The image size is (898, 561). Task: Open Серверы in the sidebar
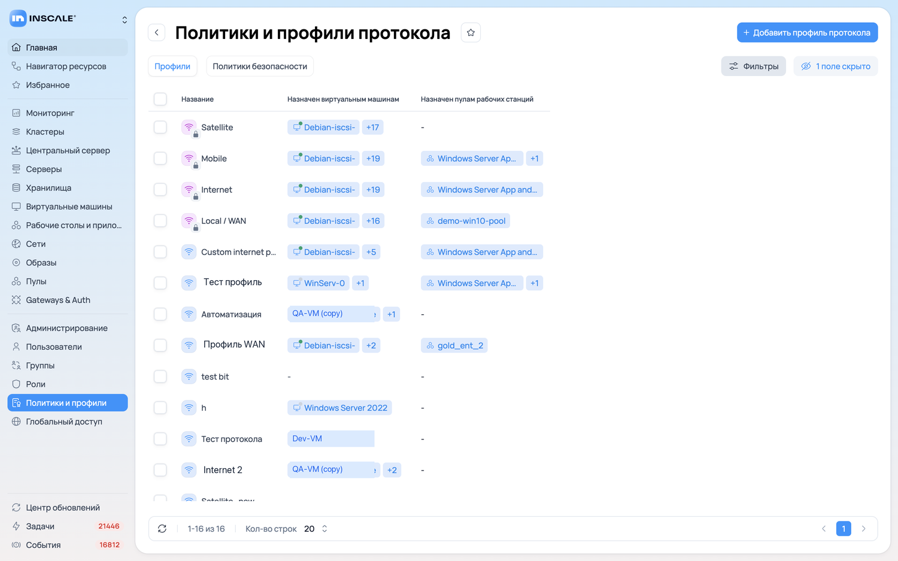(x=68, y=169)
